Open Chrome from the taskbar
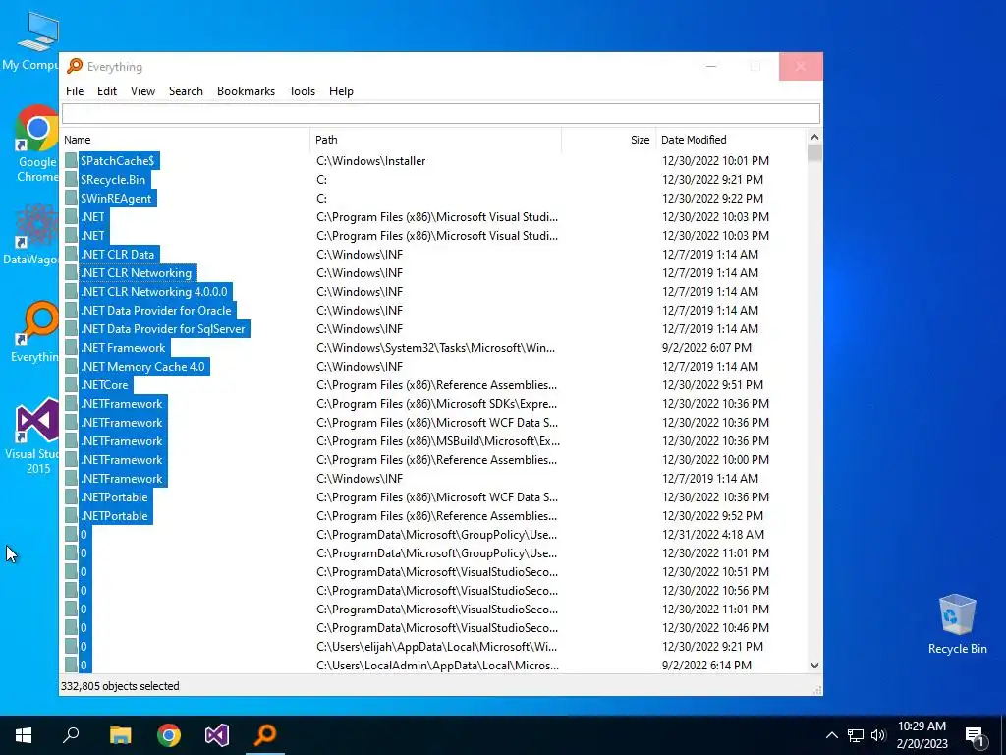This screenshot has width=1006, height=755. point(169,735)
